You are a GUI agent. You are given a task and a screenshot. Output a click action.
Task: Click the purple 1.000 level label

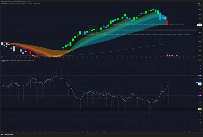coord(200,75)
